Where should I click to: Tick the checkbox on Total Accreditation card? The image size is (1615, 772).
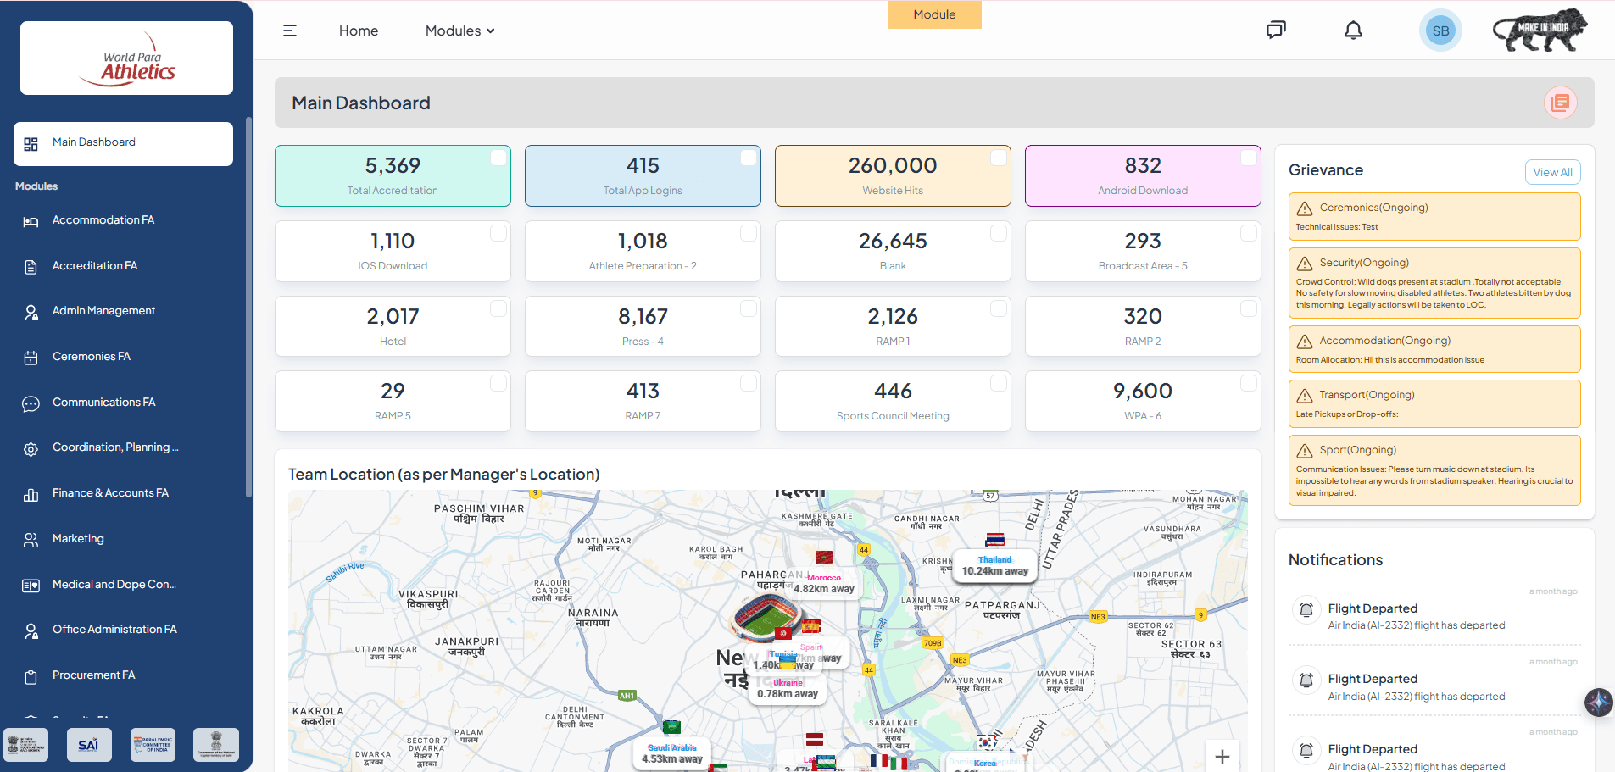(x=498, y=158)
